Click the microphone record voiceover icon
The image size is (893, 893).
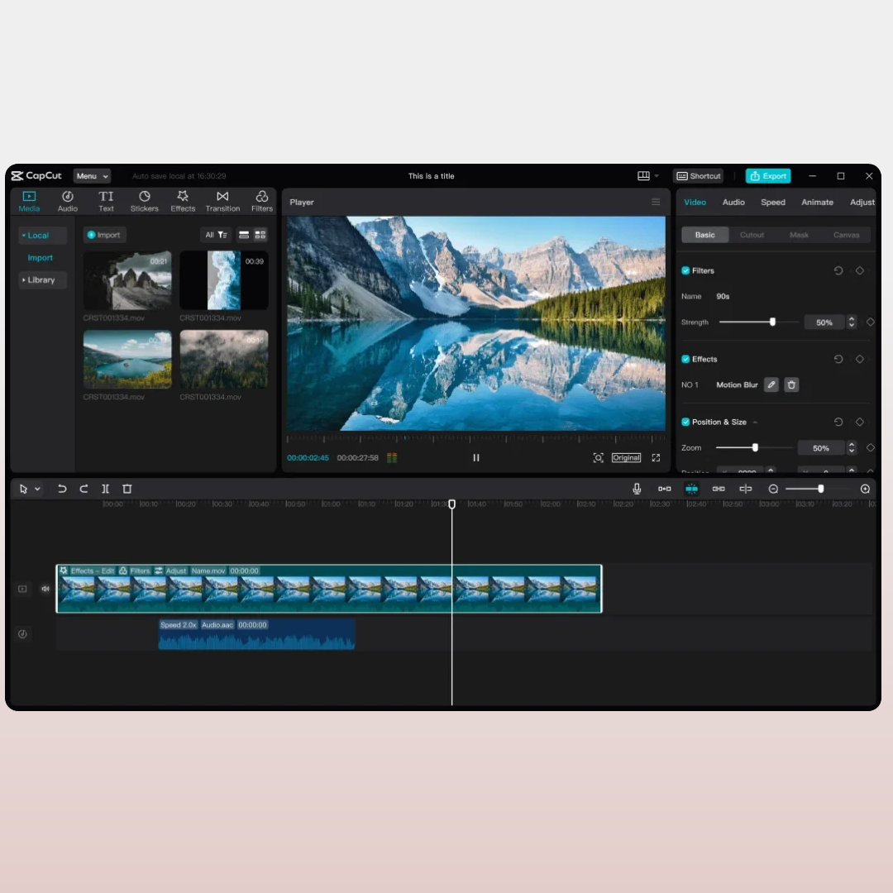pyautogui.click(x=637, y=489)
